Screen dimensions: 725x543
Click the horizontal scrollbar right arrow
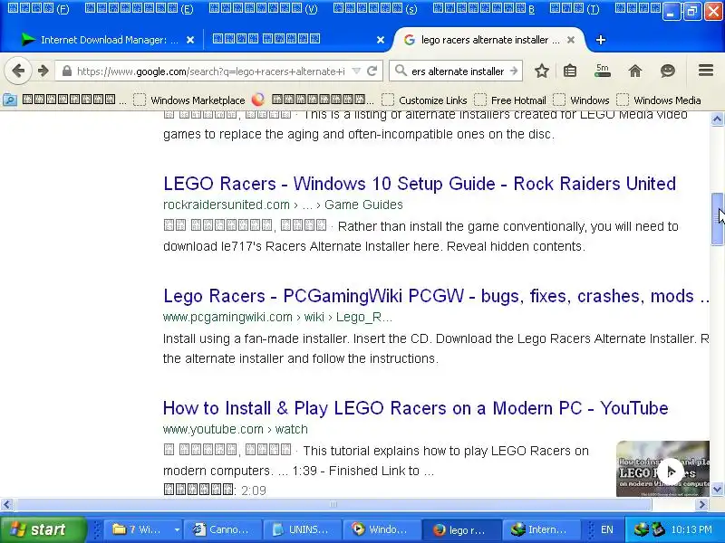(701, 504)
